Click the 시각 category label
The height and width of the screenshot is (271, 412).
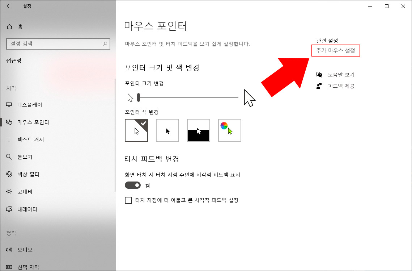point(11,88)
